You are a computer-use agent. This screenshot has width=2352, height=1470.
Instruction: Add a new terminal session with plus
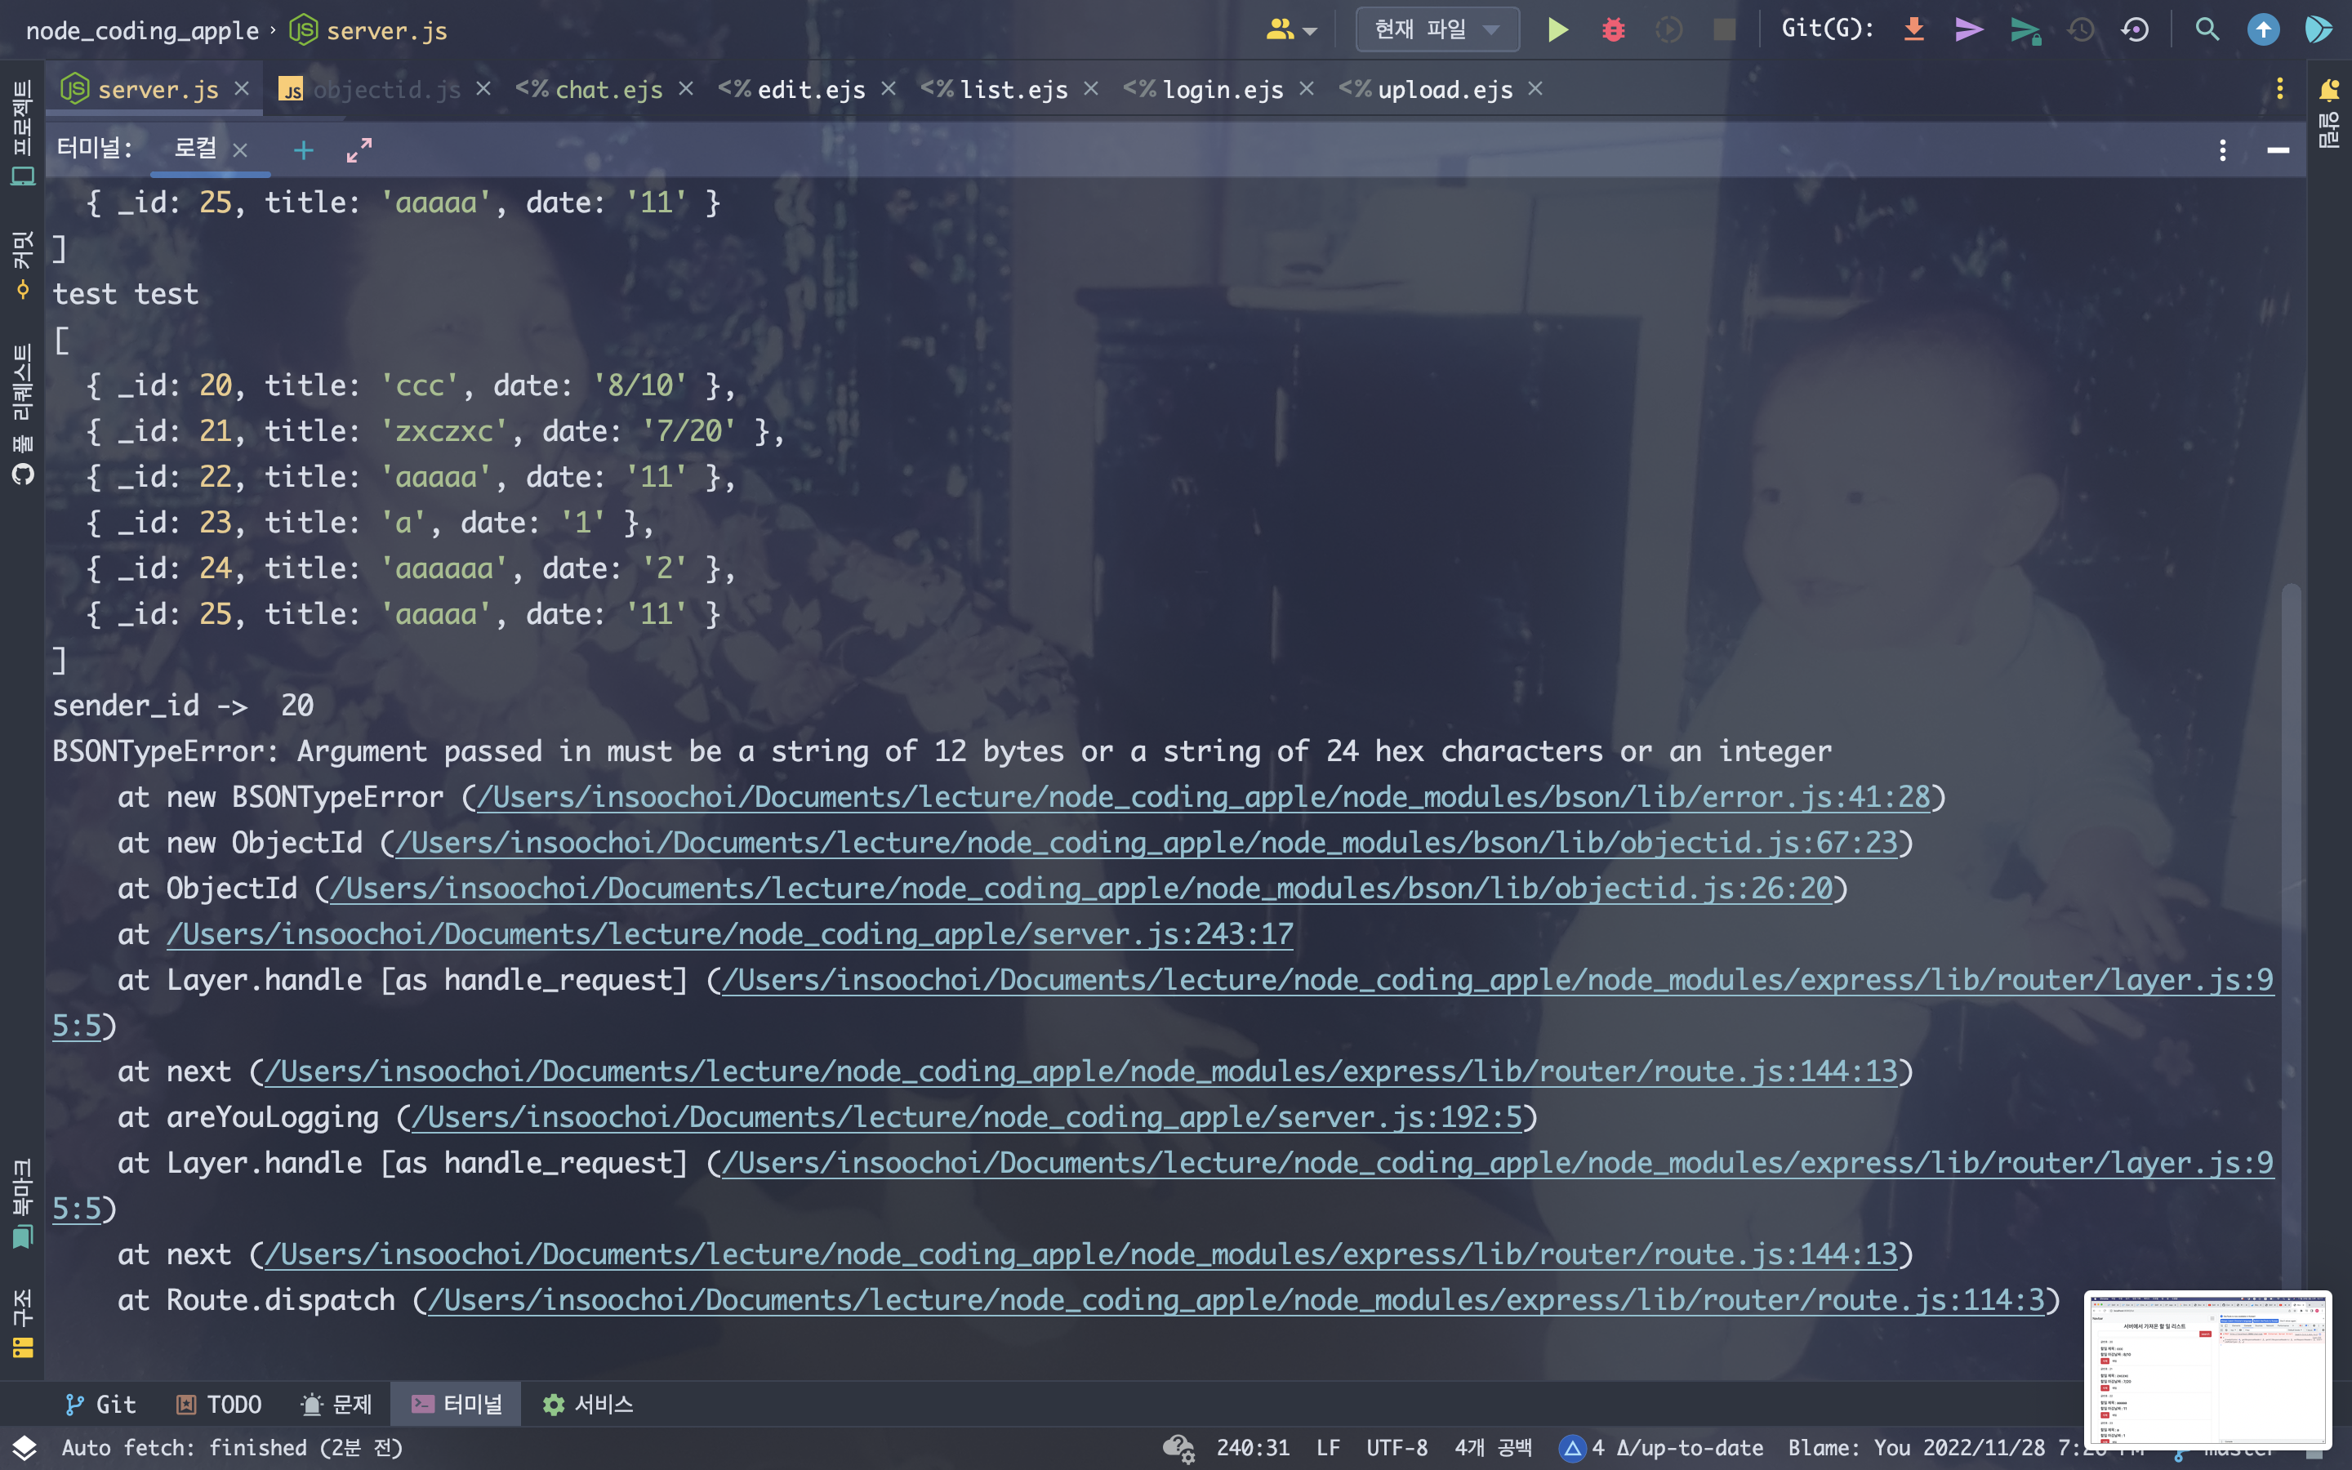pos(303,149)
